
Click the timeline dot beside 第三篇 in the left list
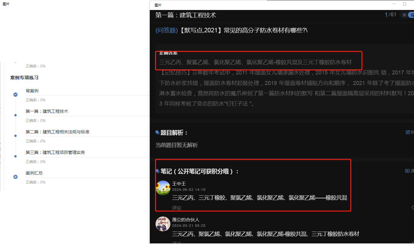point(15,156)
